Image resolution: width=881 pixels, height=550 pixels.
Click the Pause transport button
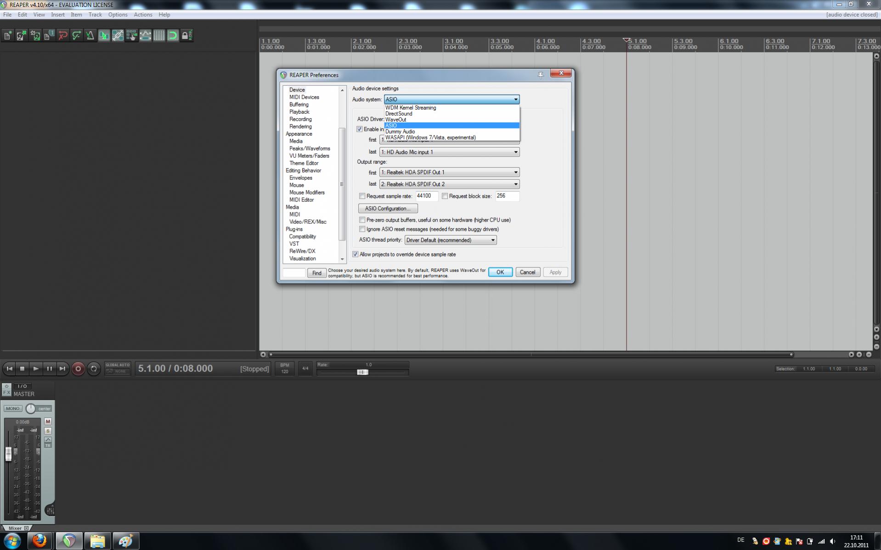49,368
